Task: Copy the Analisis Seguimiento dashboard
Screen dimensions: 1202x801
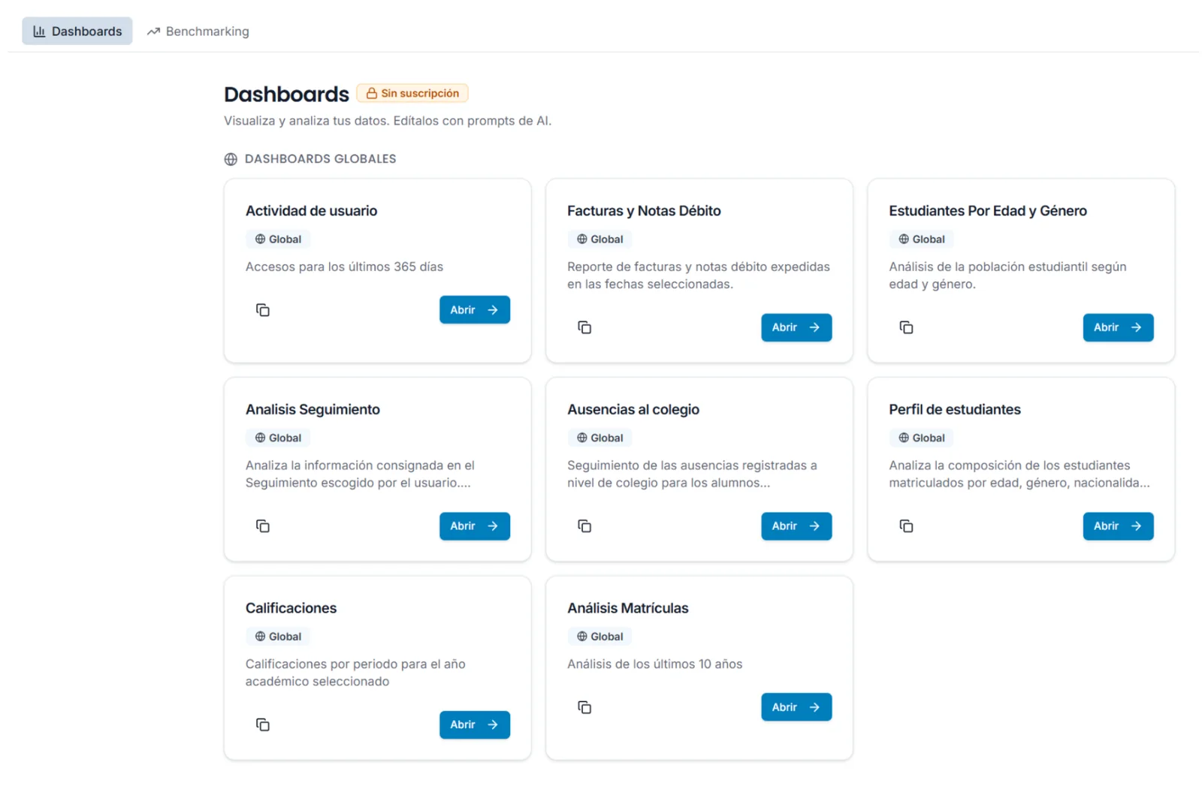Action: tap(262, 526)
